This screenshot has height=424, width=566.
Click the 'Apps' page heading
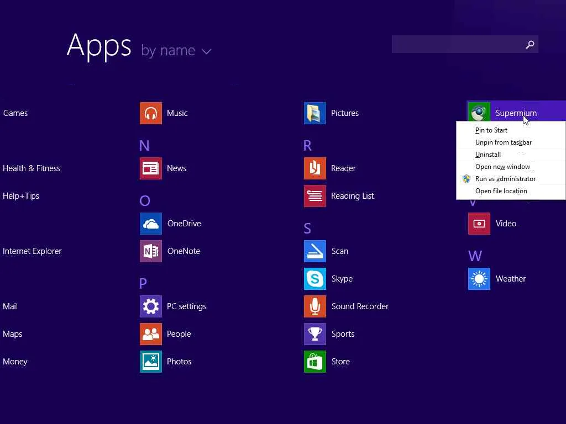(x=99, y=46)
